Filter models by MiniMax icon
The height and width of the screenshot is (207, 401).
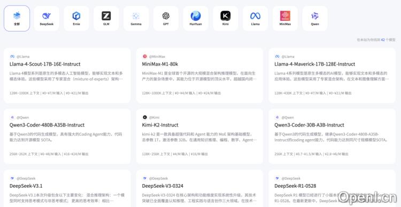click(x=285, y=16)
